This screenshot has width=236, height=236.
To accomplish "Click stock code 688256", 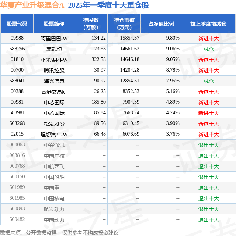I will [17, 49].
